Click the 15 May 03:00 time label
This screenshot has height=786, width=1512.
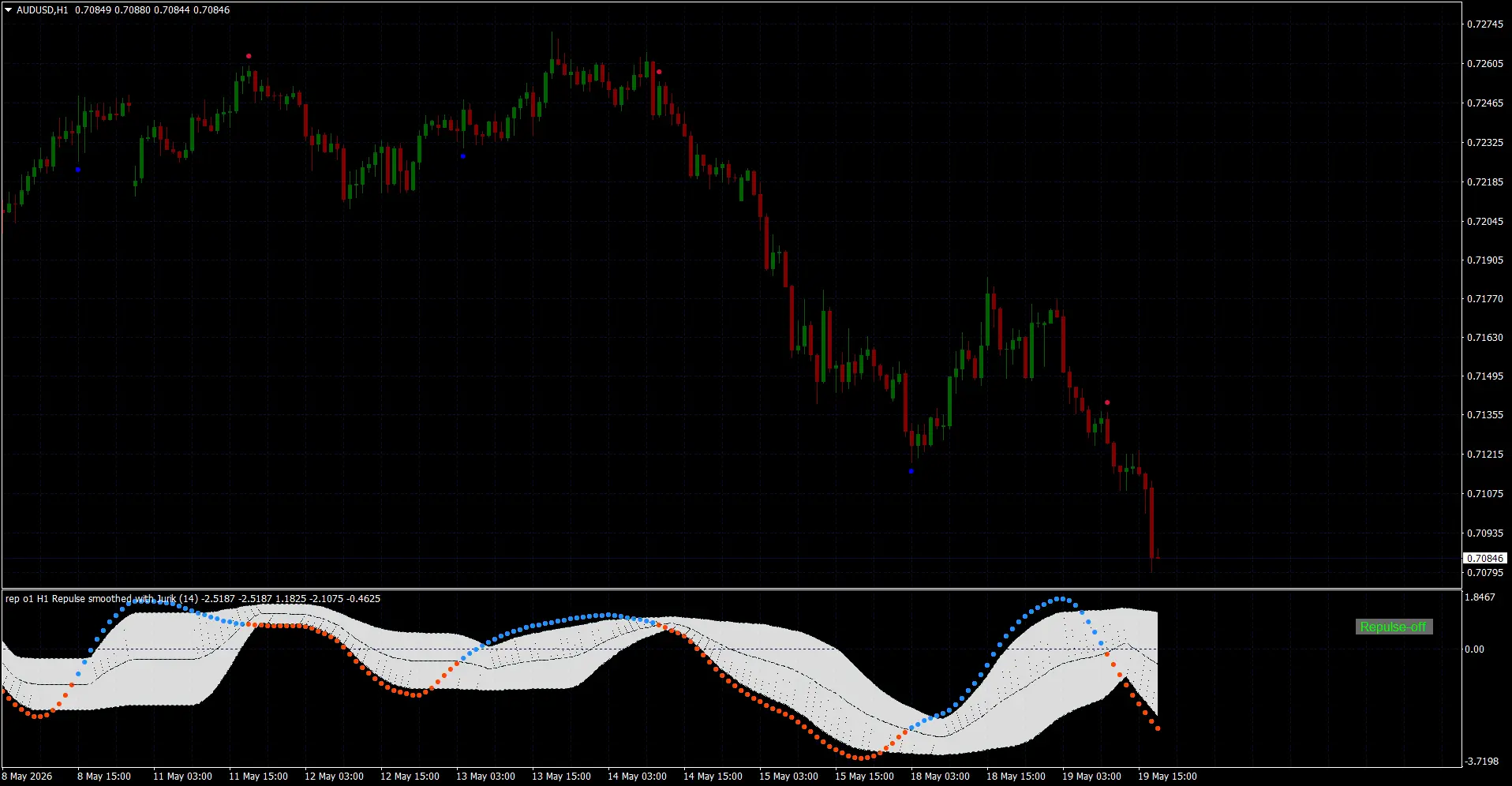tap(788, 777)
